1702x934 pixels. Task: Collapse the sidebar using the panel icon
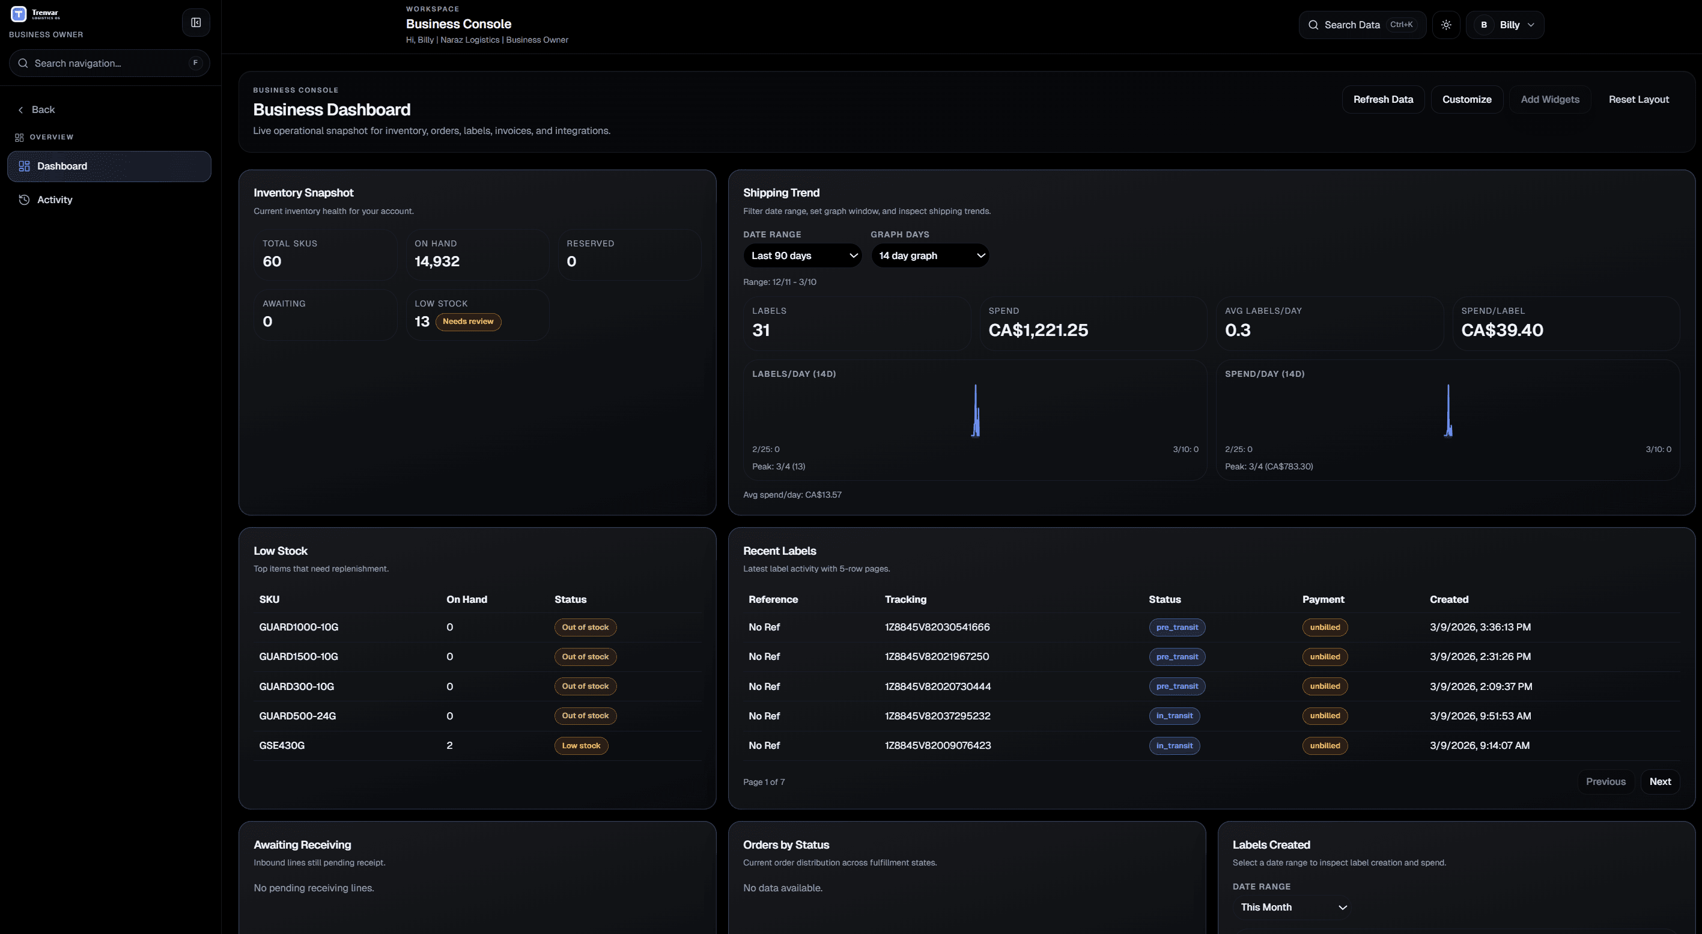click(196, 22)
